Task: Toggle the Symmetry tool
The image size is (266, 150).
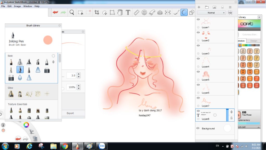Action: pyautogui.click(x=168, y=12)
